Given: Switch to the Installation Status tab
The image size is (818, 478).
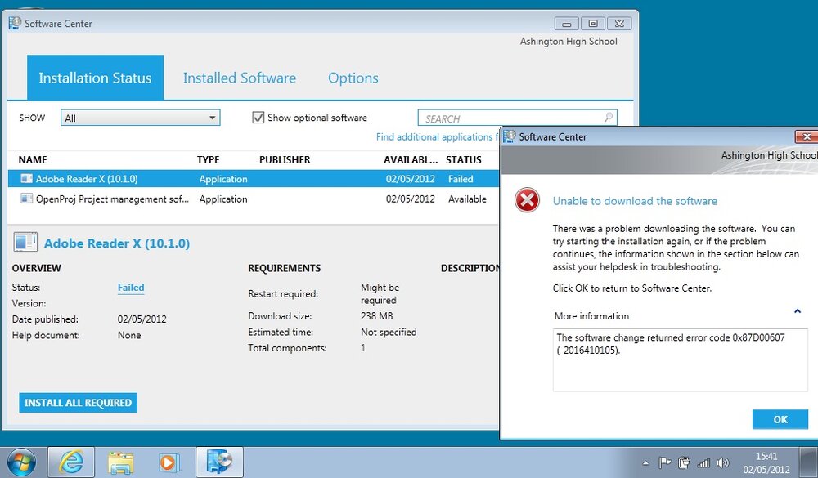Looking at the screenshot, I should point(95,78).
